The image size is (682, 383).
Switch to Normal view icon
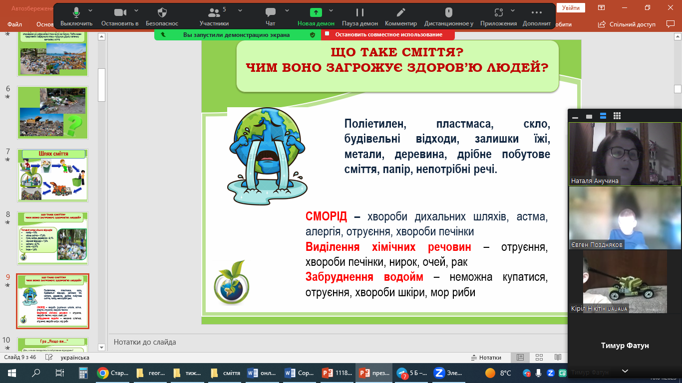(520, 358)
